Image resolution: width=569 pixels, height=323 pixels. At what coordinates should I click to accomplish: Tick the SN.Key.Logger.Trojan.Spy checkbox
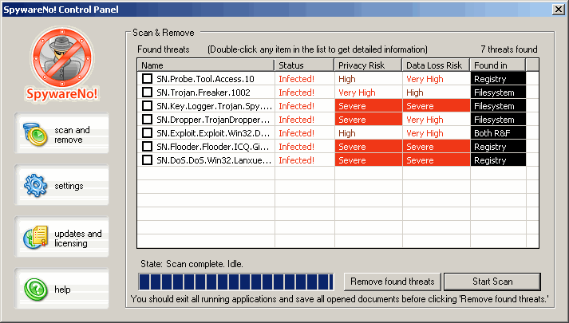[147, 106]
